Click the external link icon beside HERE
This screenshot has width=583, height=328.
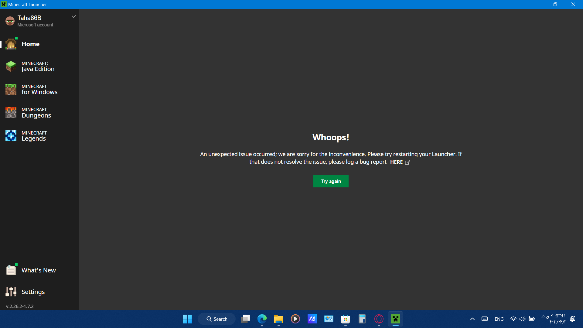click(x=407, y=162)
